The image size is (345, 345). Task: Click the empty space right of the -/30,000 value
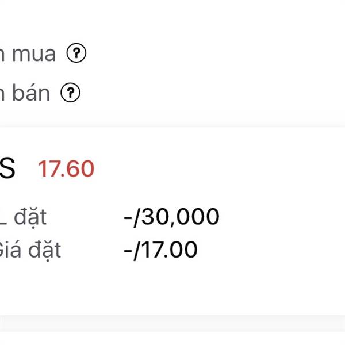point(282,217)
